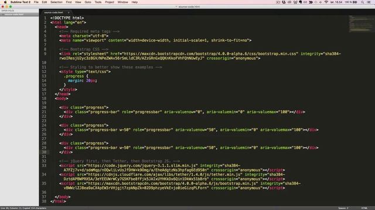Viewport: 375px width, 210px height.
Task: Open the Selection menu
Action: (56, 2)
